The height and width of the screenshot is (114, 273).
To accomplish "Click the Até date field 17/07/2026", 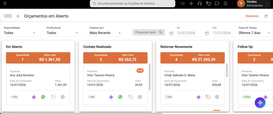I will click(224, 33).
